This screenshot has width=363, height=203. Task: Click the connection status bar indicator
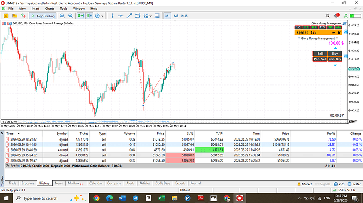[355, 16]
